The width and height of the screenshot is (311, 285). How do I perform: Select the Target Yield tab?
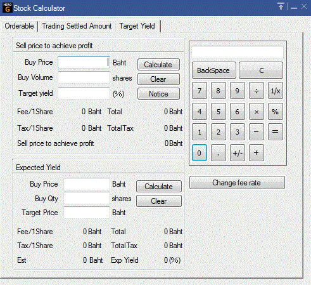pyautogui.click(x=137, y=26)
